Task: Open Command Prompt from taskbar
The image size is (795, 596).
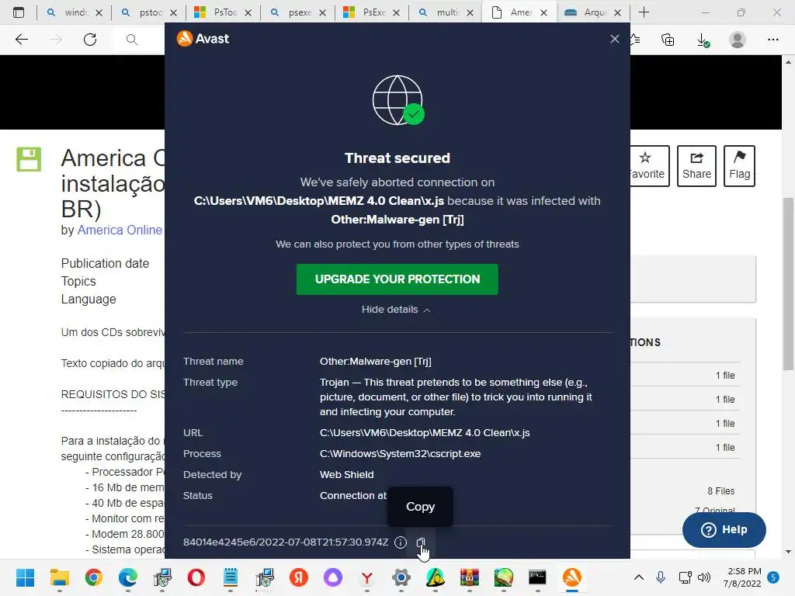Action: [537, 577]
